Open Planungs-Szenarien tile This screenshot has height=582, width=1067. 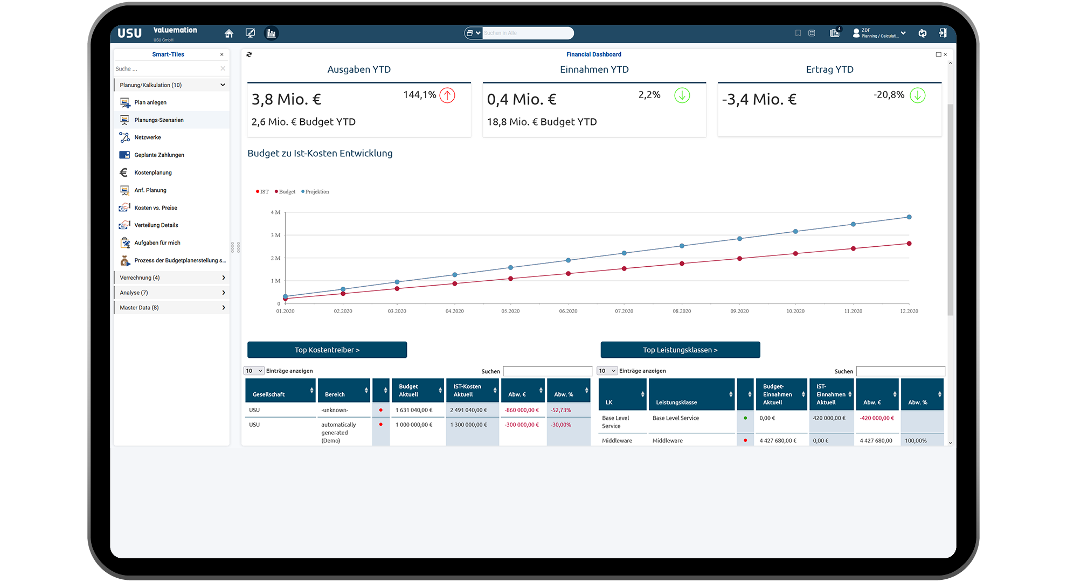click(x=171, y=120)
